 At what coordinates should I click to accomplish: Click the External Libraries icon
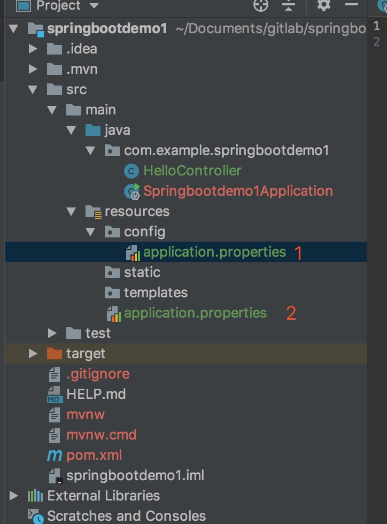(35, 496)
